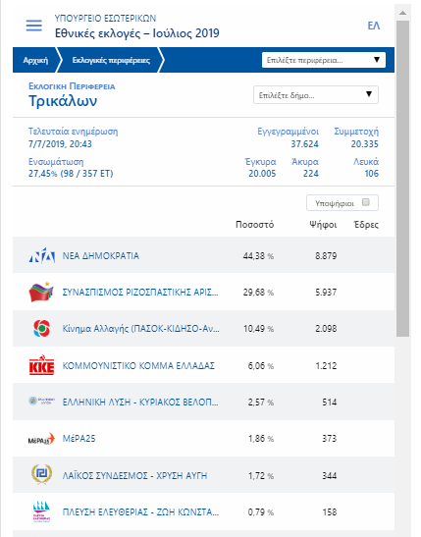The image size is (421, 537).
Task: Click the red KKE logo
Action: pos(42,365)
